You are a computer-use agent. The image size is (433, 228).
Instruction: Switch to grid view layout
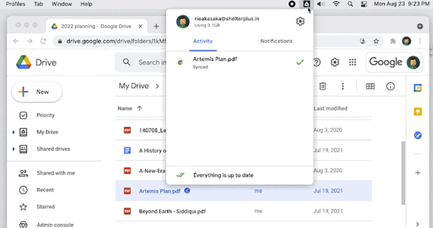[x=370, y=86]
